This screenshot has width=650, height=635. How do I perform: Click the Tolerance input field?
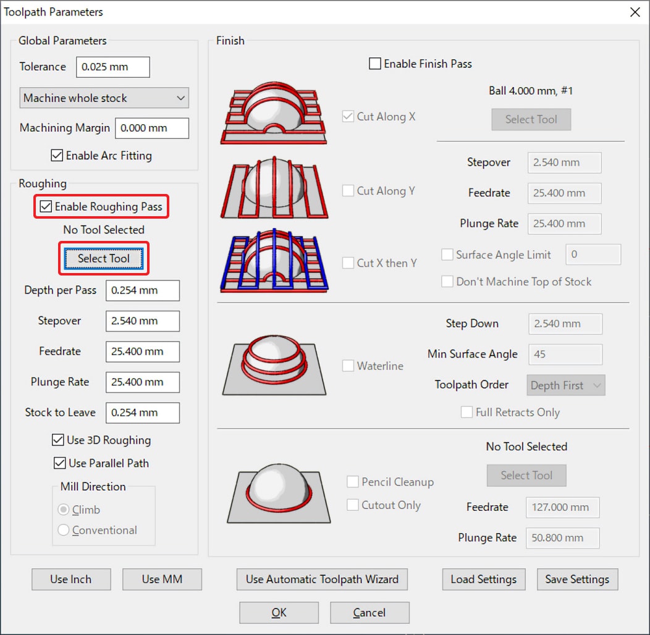pyautogui.click(x=112, y=67)
